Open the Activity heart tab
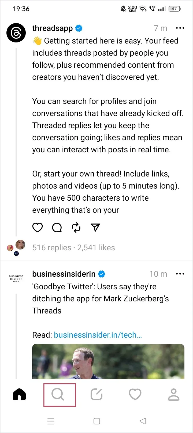 [135, 395]
